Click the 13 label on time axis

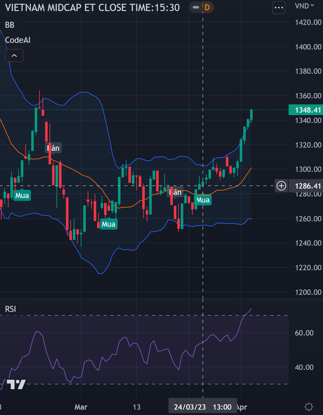137,407
